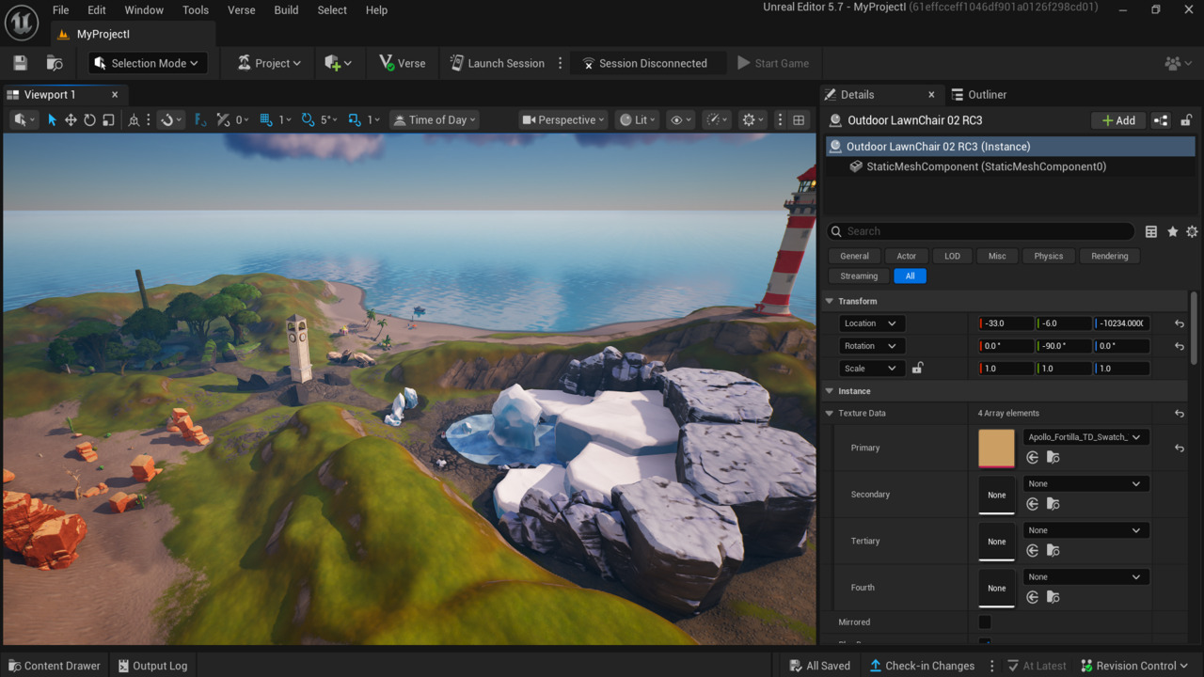Open the Selection Mode dropdown
Screen dimensions: 1204x677
coord(147,63)
